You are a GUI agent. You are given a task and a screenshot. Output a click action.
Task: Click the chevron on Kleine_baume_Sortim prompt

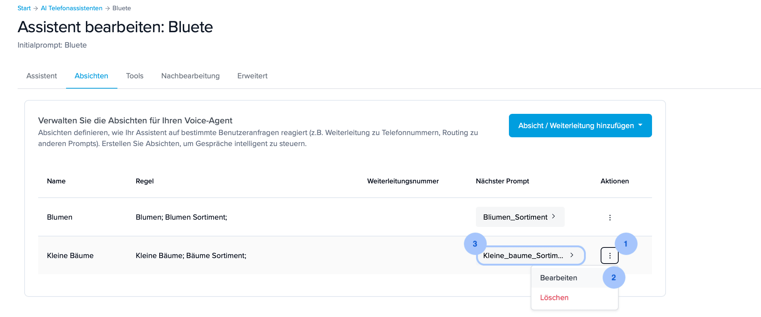point(572,255)
